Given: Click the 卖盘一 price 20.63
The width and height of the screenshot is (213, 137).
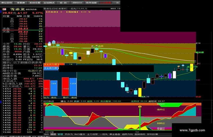Looking at the screenshot, I should [23, 29].
